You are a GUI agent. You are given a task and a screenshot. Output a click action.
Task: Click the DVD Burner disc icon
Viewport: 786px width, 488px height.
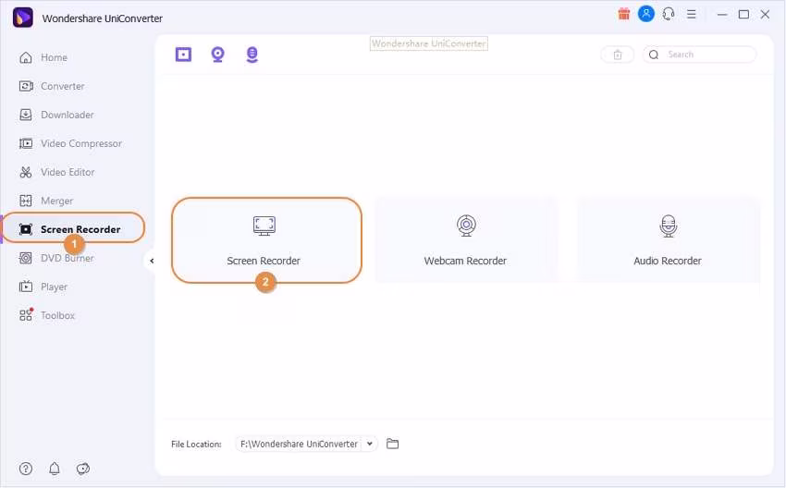(x=26, y=258)
